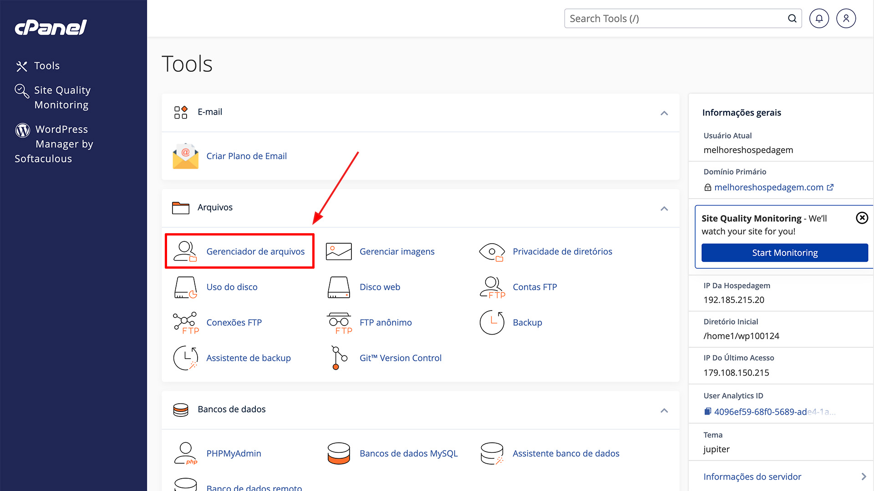Expand Informações do servidor
The image size is (874, 491).
pyautogui.click(x=784, y=476)
